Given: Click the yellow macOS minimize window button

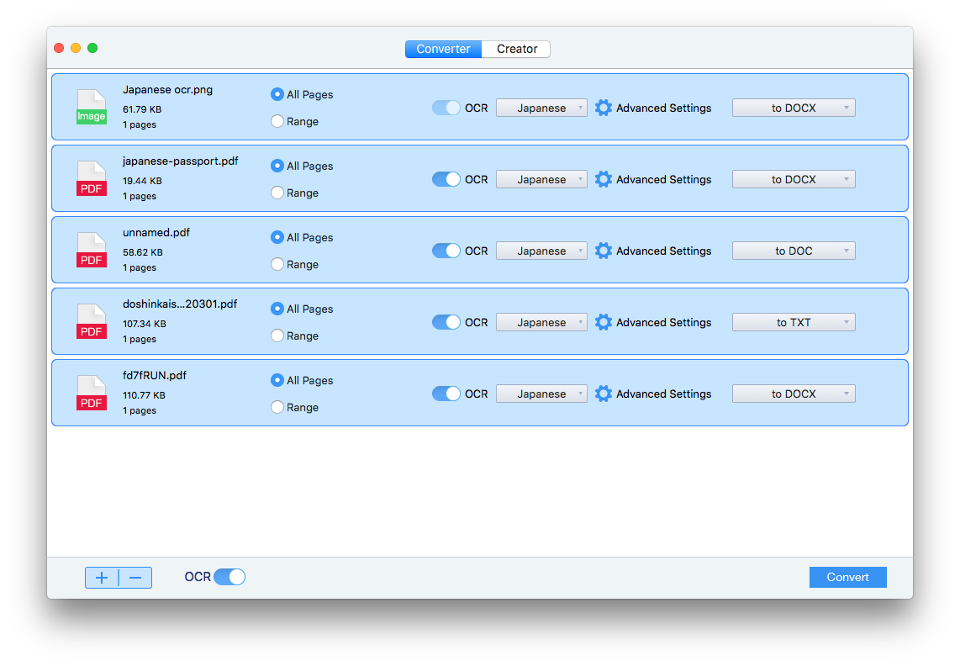Looking at the screenshot, I should click(76, 48).
